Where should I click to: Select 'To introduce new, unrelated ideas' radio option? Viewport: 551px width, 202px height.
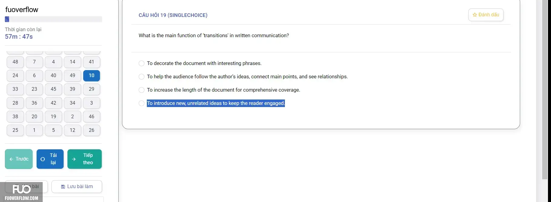click(x=141, y=103)
